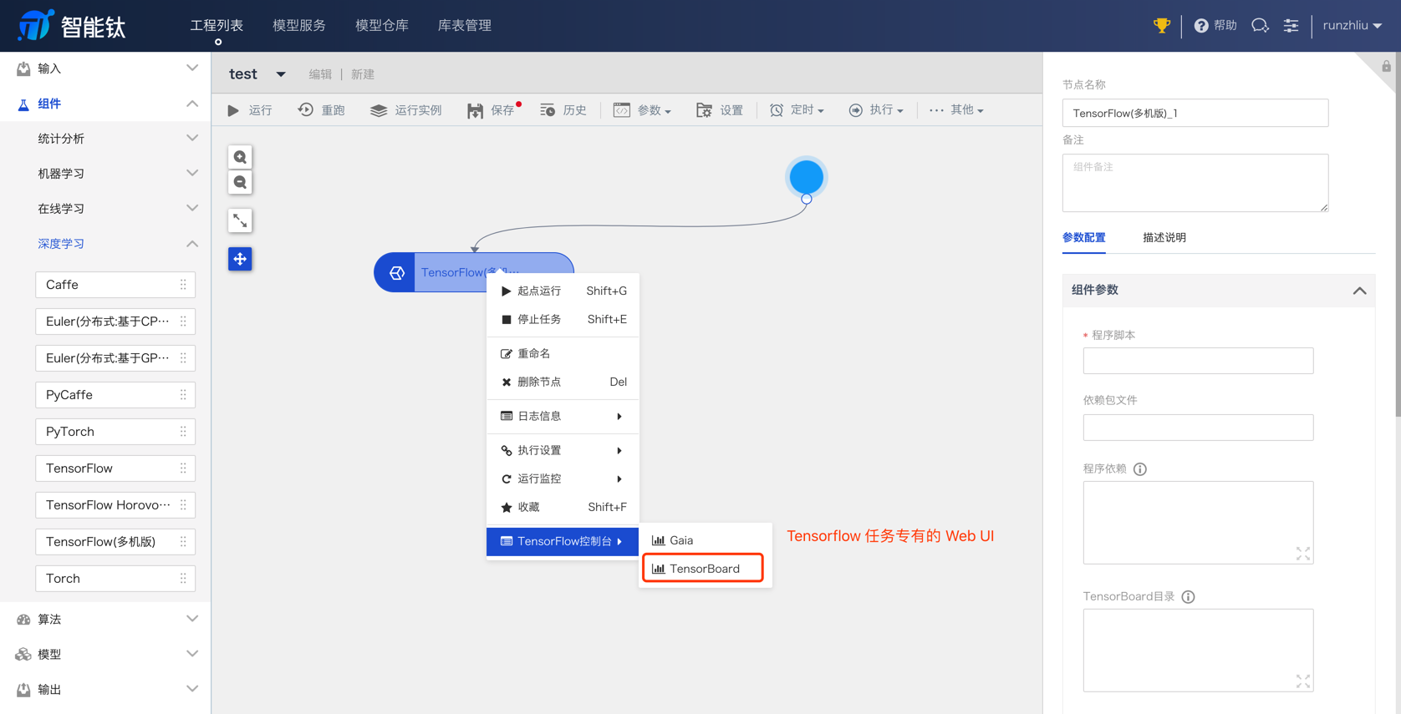Screen dimensions: 1401x714
Task: Click the info icon next to 程序依赖
Action: [x=1140, y=469]
